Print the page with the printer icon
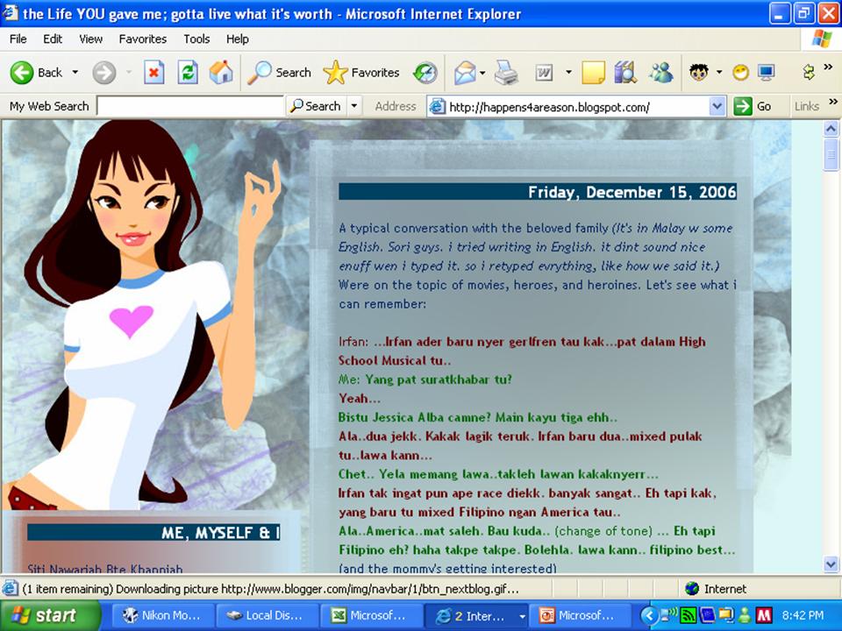 pos(506,73)
